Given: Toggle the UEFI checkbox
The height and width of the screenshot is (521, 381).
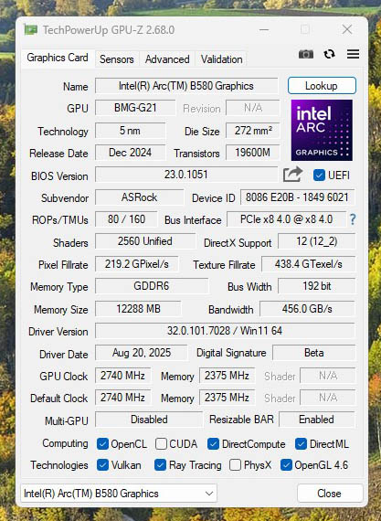Looking at the screenshot, I should pyautogui.click(x=319, y=175).
